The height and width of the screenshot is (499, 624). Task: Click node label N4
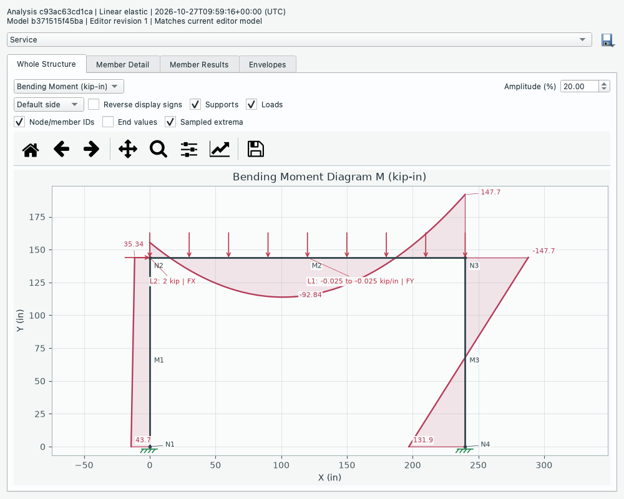485,444
